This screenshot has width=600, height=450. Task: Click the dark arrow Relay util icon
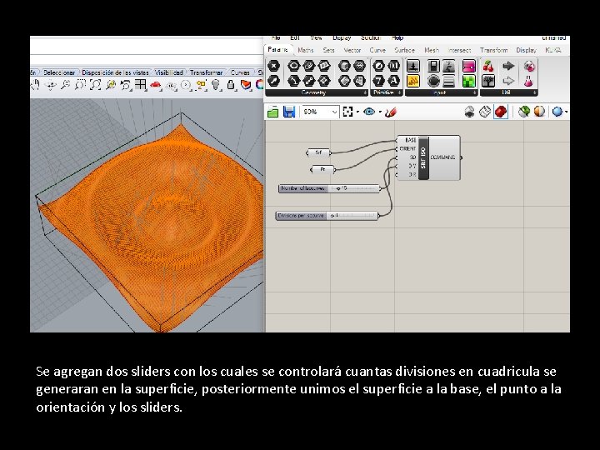click(508, 66)
